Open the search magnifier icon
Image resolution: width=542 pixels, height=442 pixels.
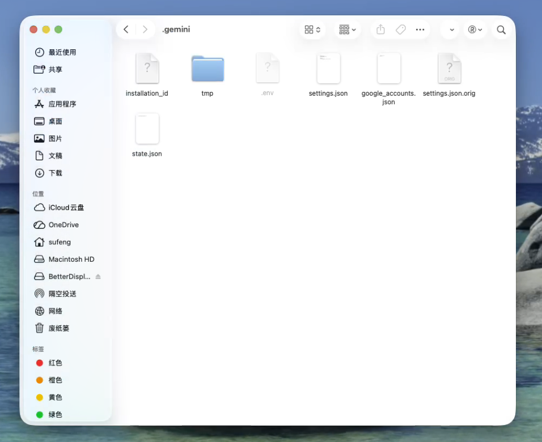pos(501,29)
